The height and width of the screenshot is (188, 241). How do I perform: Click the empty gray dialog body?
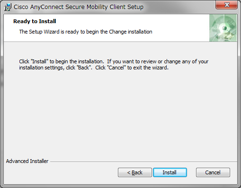pos(120,113)
